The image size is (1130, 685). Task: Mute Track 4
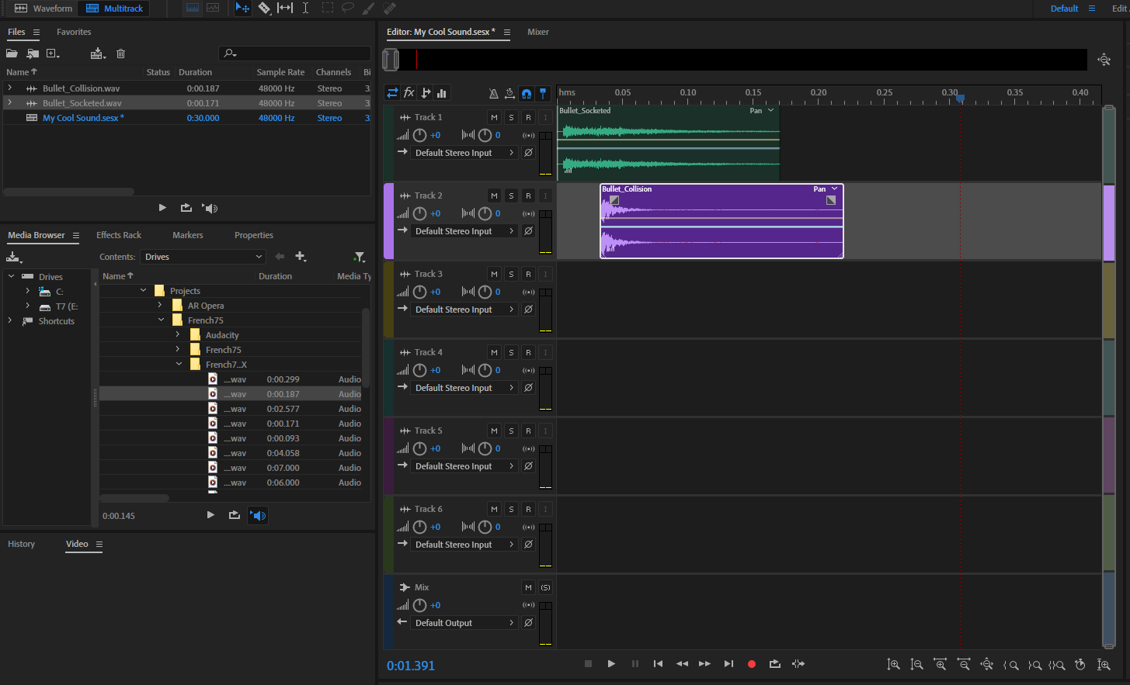click(494, 352)
